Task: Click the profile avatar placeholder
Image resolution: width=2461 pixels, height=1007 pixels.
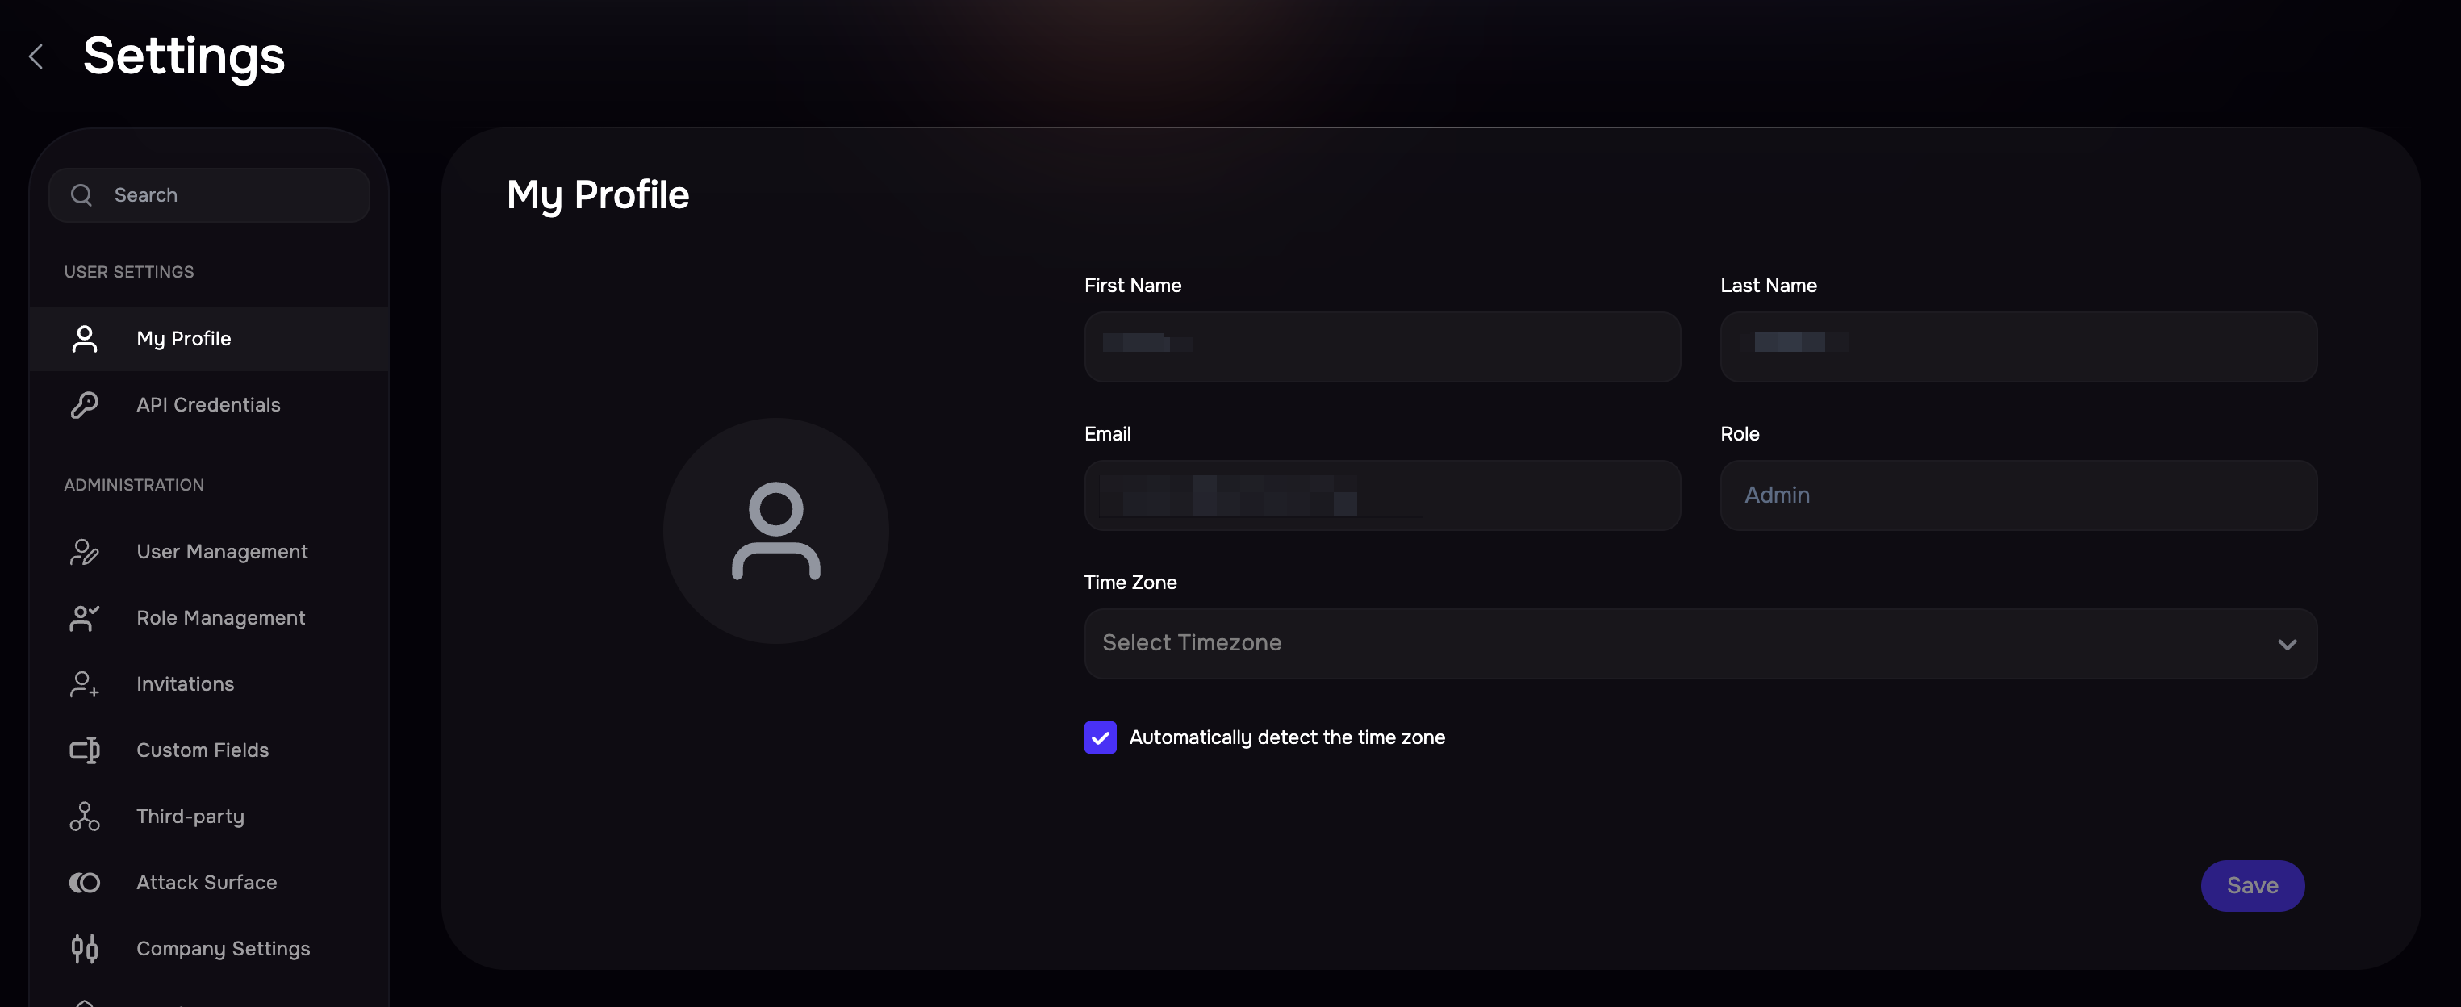Action: 775,531
